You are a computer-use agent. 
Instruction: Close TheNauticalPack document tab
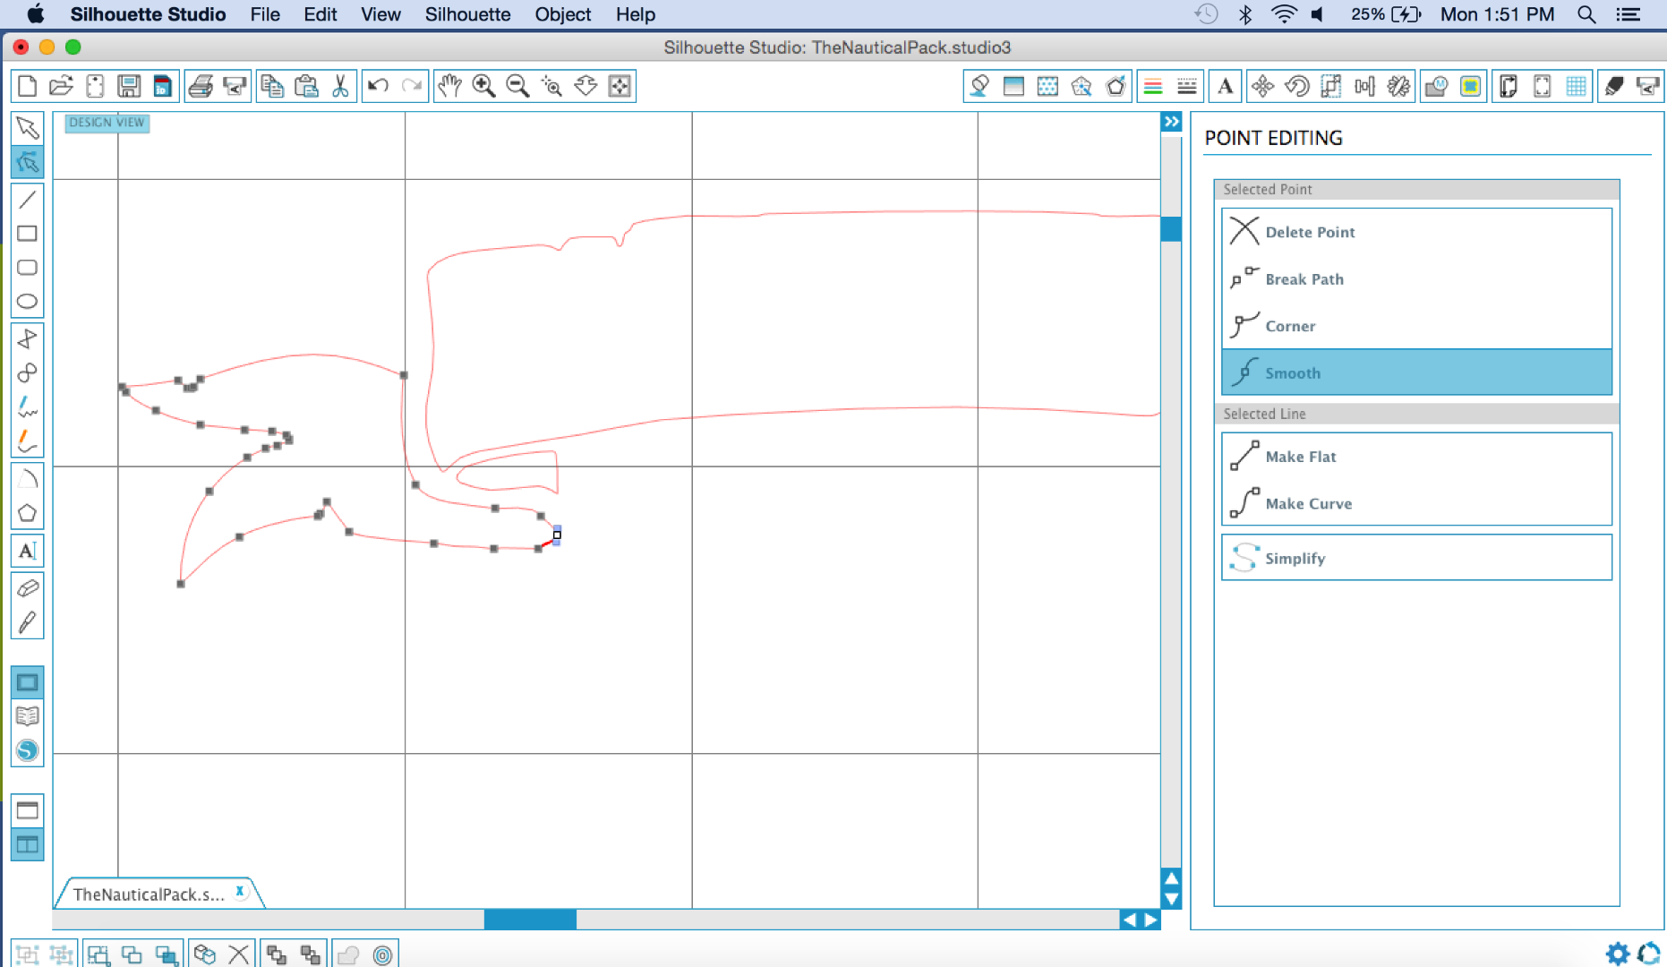[x=240, y=891]
